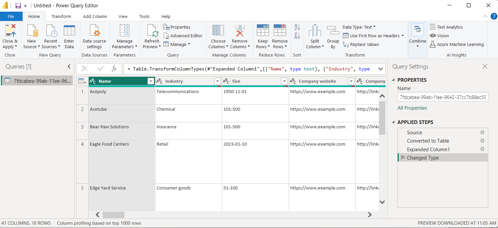
Task: Open Recent Sources icon
Action: 51,31
